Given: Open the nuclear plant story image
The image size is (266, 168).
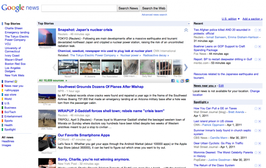Looking at the screenshot, I should [47, 37].
